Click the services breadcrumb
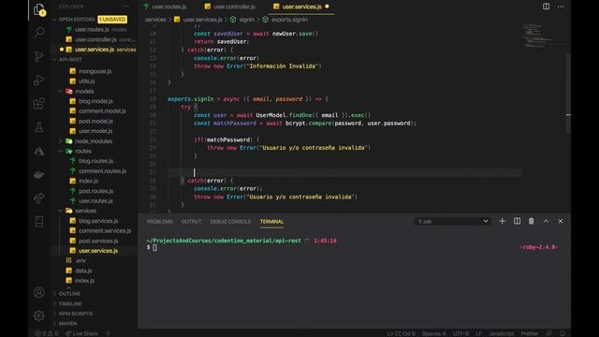 (155, 20)
